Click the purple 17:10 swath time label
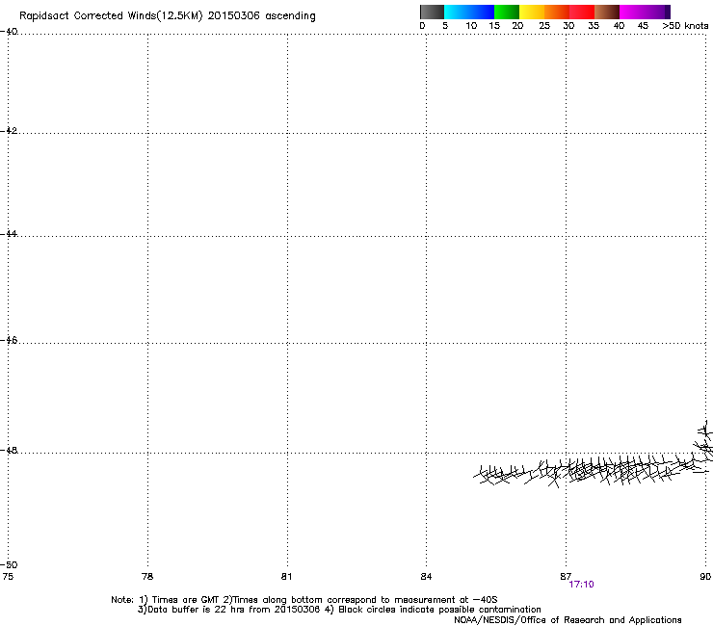This screenshot has height=626, width=713. point(581,585)
